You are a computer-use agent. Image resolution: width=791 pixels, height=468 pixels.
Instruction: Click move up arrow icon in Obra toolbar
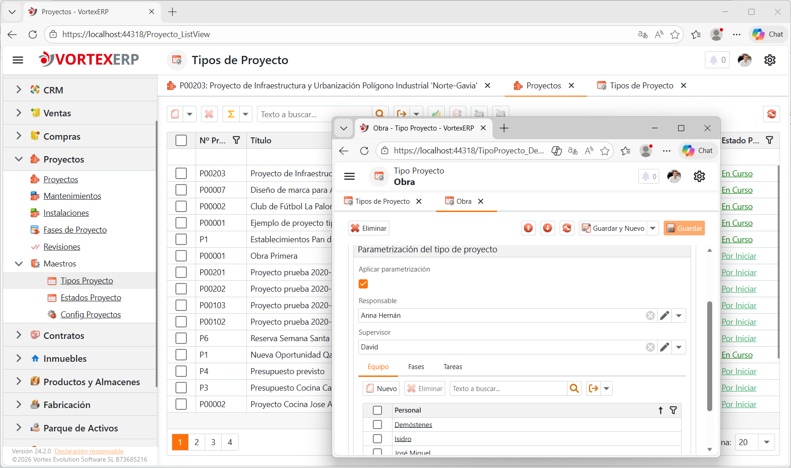click(529, 228)
